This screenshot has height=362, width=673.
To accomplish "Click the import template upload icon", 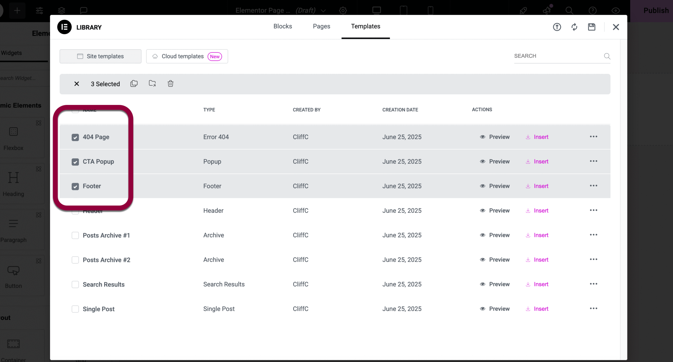I will coord(557,27).
